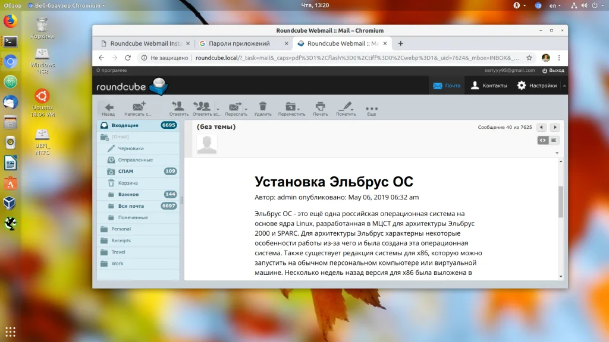The height and width of the screenshot is (342, 609).
Task: Go to the next message arrow
Action: (x=555, y=127)
